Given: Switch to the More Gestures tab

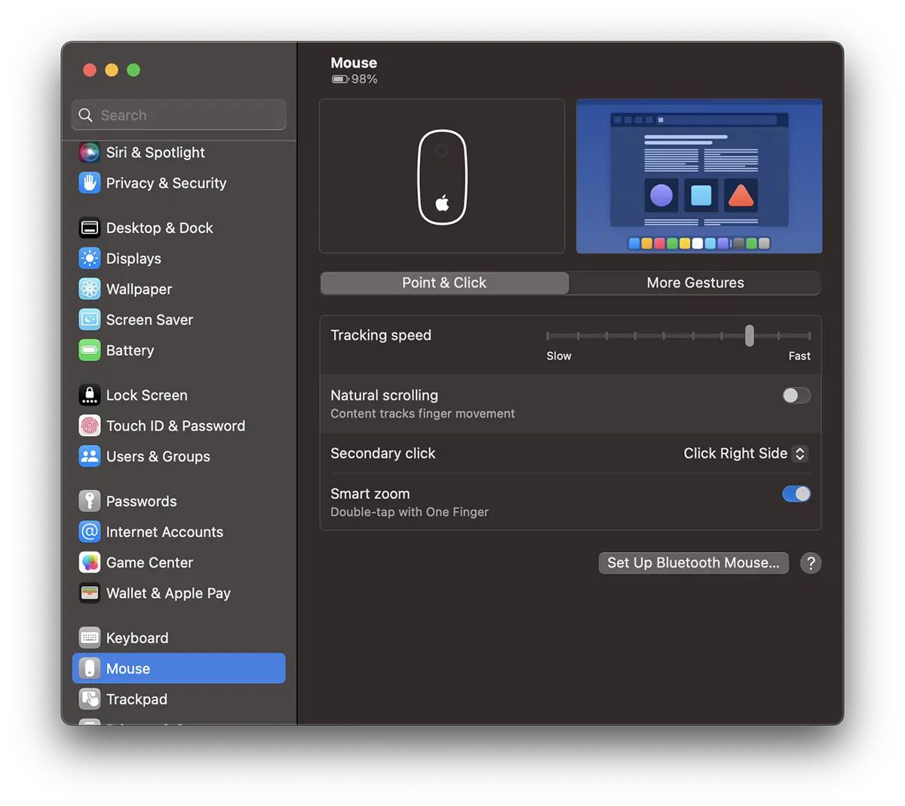Looking at the screenshot, I should [x=695, y=283].
